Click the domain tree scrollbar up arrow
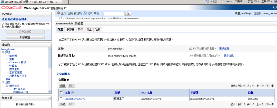 (x=50, y=49)
